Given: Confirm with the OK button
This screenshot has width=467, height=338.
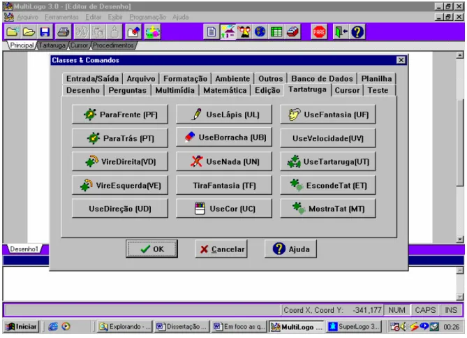Looking at the screenshot, I should [152, 249].
